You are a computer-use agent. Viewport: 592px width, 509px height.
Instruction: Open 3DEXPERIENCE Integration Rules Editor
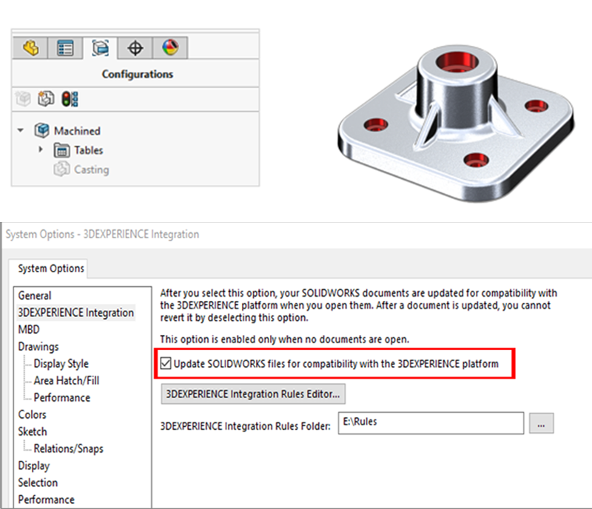tap(253, 394)
